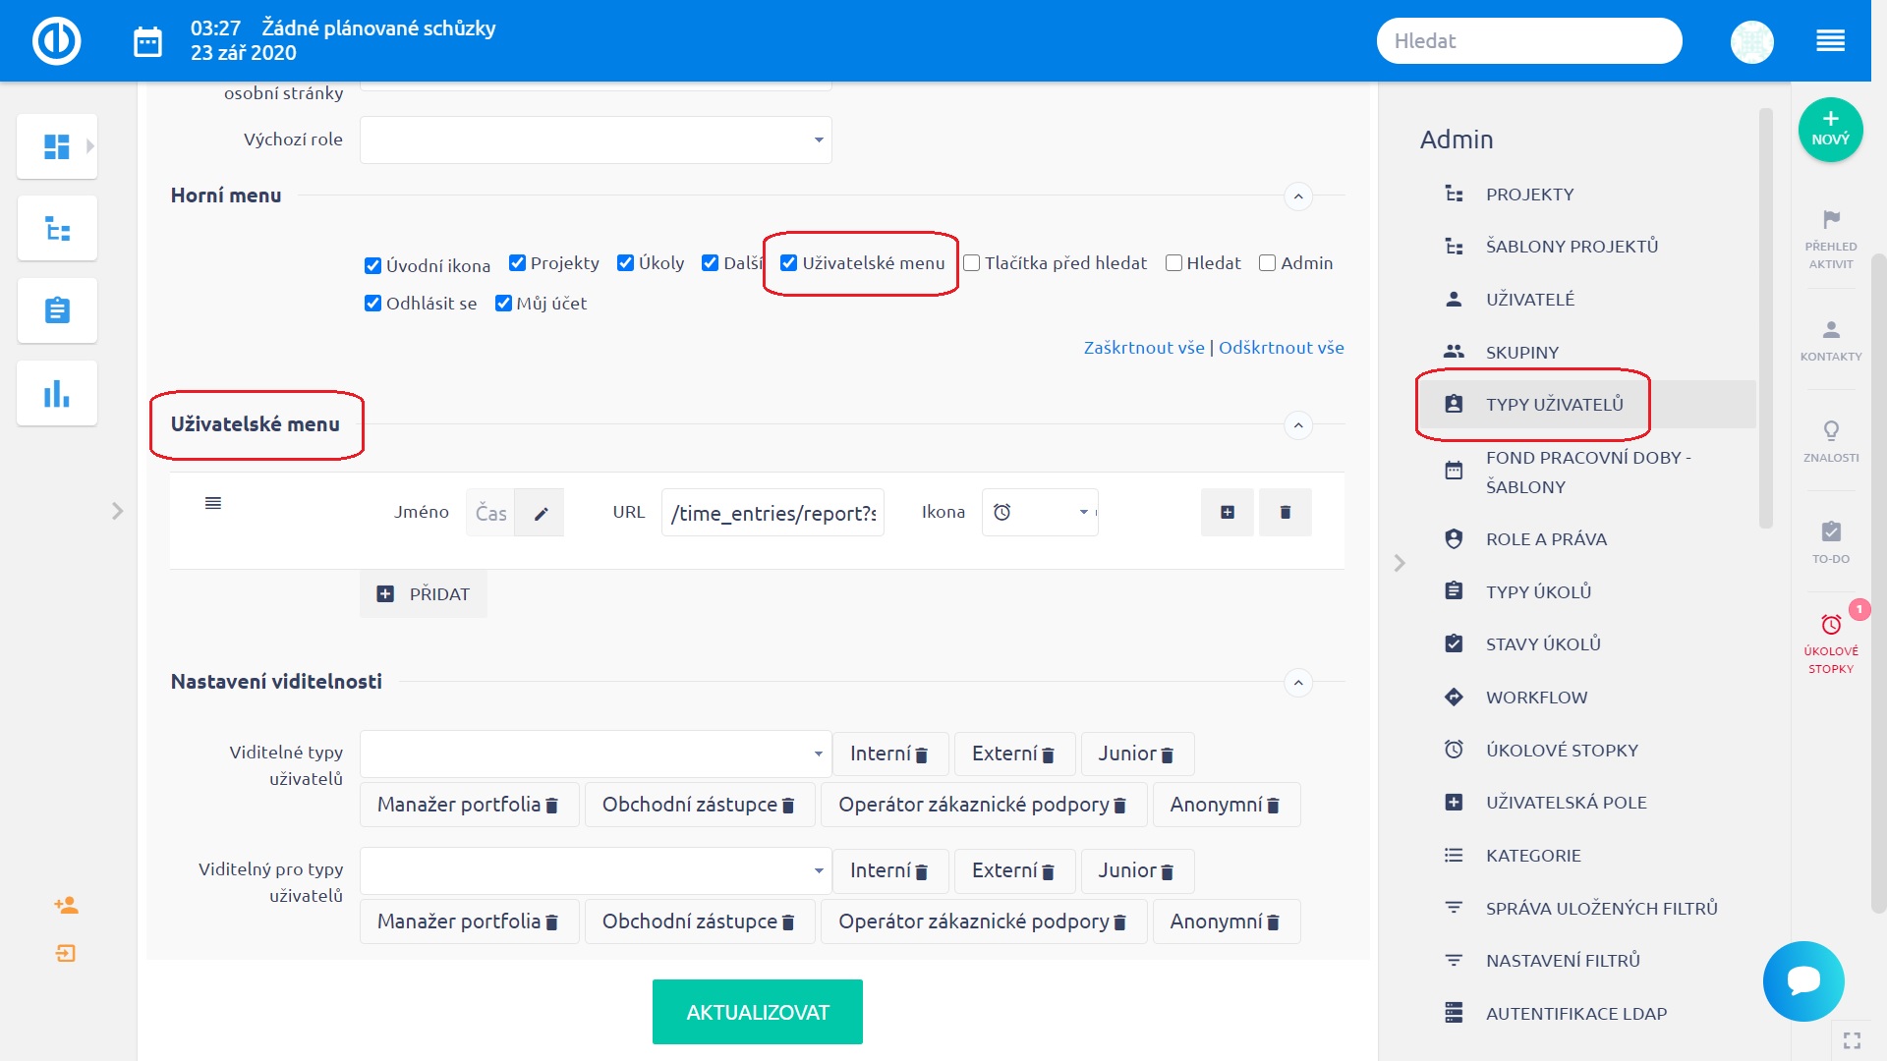Screen dimensions: 1887x1061
Task: Edit the Jméno field with pencil icon
Action: click(541, 513)
